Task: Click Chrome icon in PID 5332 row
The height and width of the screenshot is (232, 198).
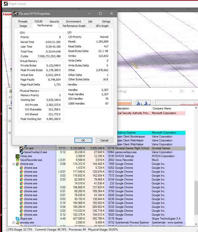Action: [x=21, y=207]
